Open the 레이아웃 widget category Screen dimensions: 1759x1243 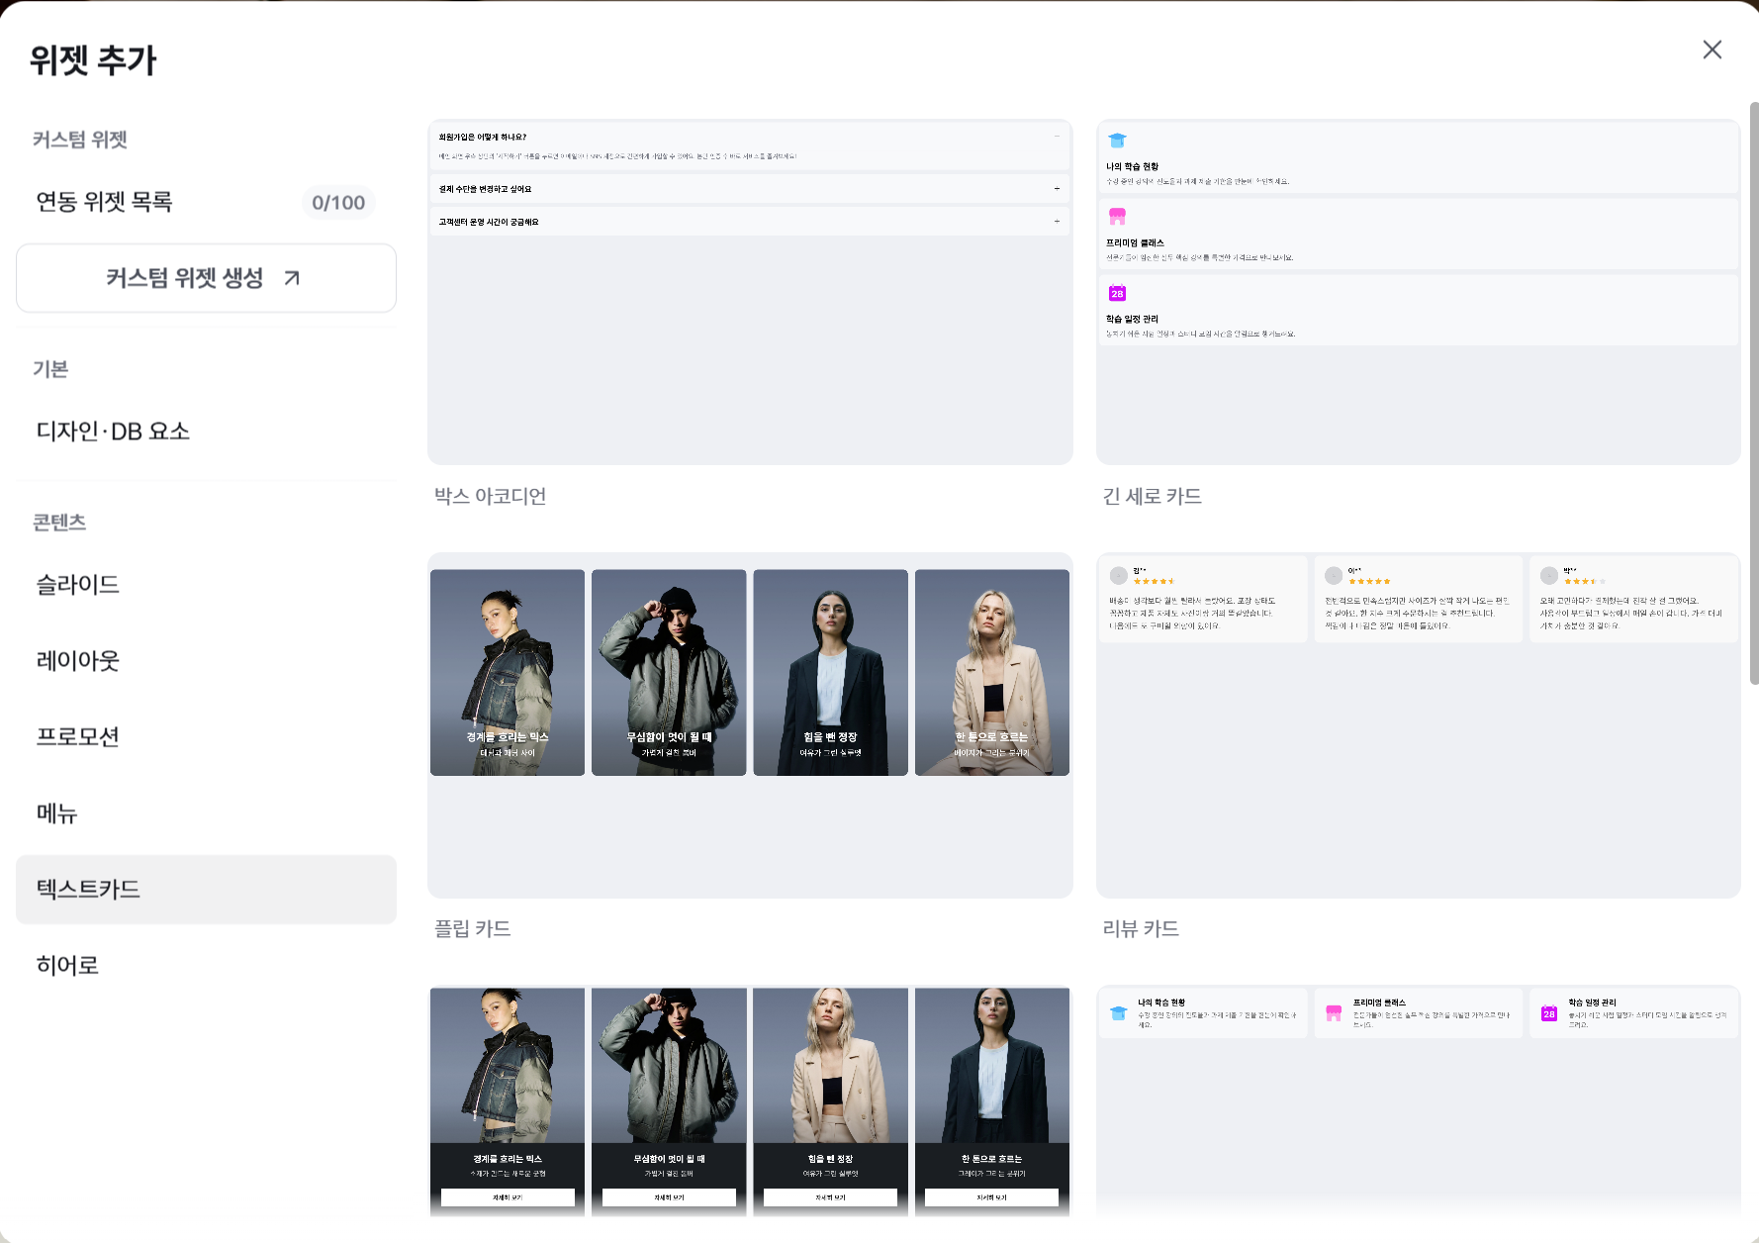(206, 661)
